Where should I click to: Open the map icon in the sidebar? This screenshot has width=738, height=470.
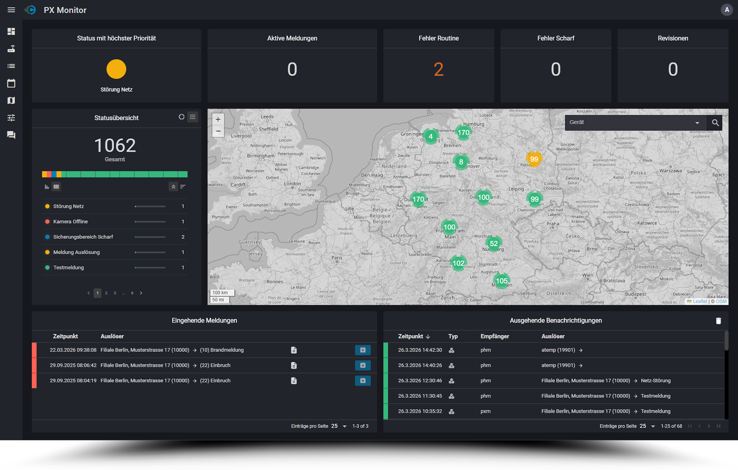coord(11,100)
